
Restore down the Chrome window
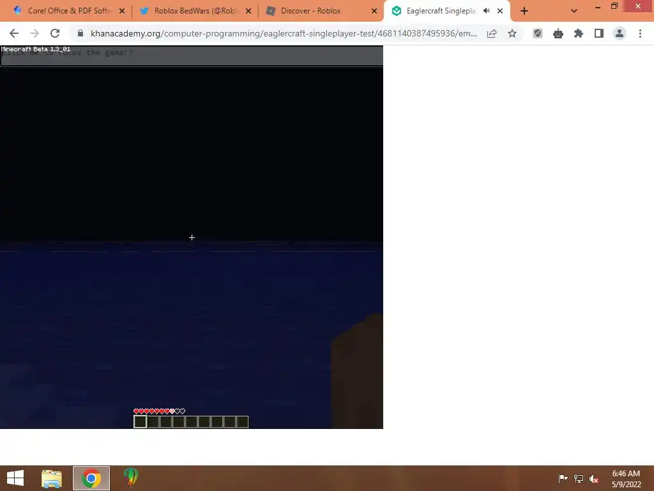[x=614, y=6]
